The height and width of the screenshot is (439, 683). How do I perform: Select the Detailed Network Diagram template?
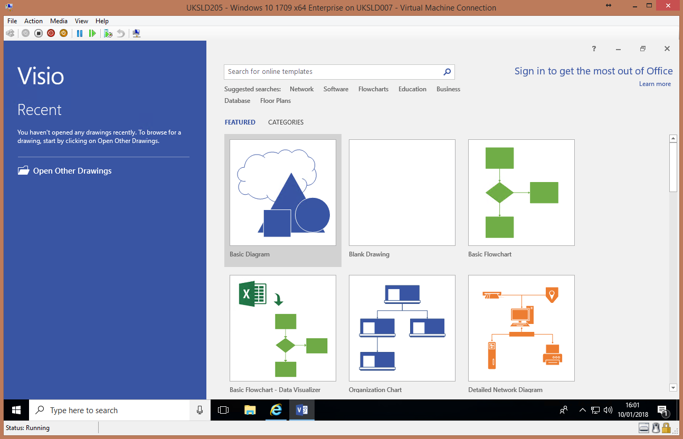[x=521, y=333]
